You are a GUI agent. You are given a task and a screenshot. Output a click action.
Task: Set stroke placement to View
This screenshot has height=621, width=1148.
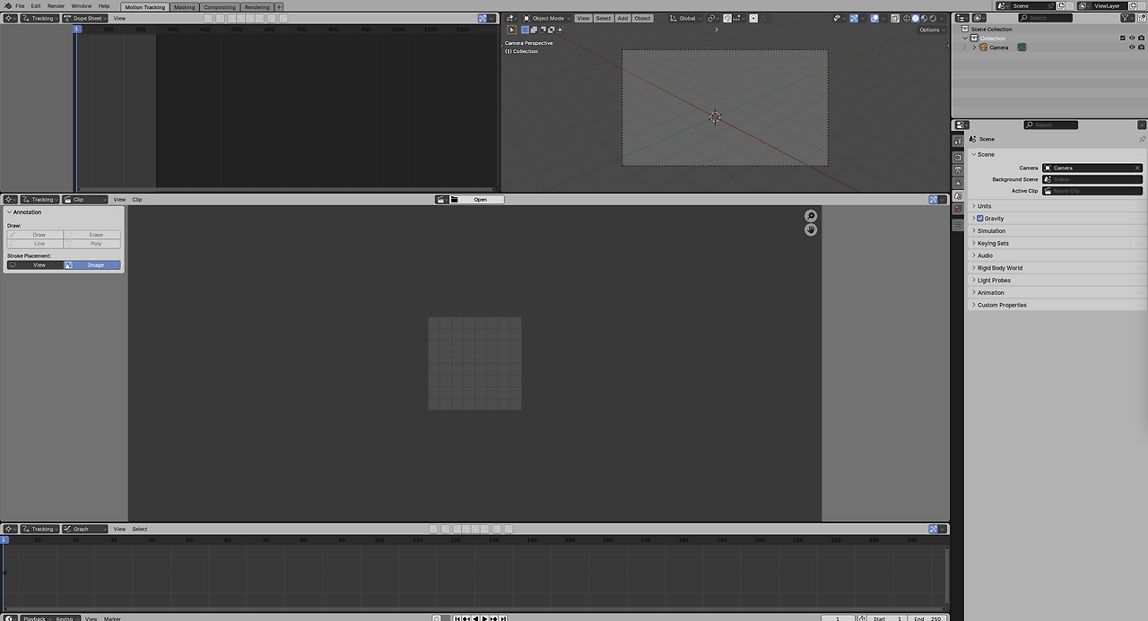(35, 265)
